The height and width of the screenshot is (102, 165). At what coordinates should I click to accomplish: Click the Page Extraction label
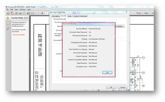tap(82, 63)
